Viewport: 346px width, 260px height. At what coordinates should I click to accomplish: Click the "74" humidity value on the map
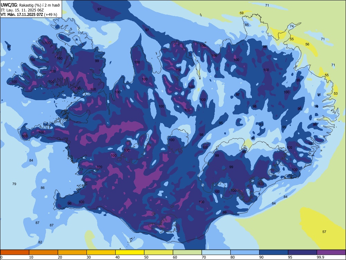(292, 26)
